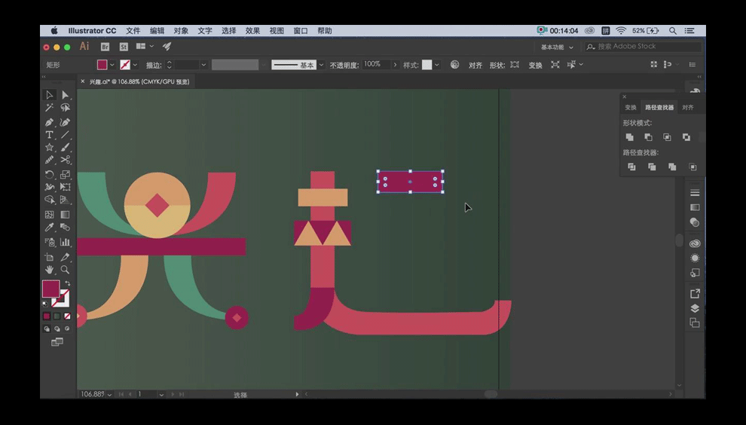Select the Zoom magnifier tool

coord(66,269)
